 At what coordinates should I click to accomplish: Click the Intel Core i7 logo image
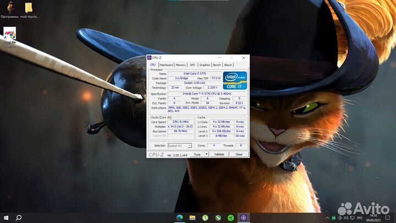point(235,80)
